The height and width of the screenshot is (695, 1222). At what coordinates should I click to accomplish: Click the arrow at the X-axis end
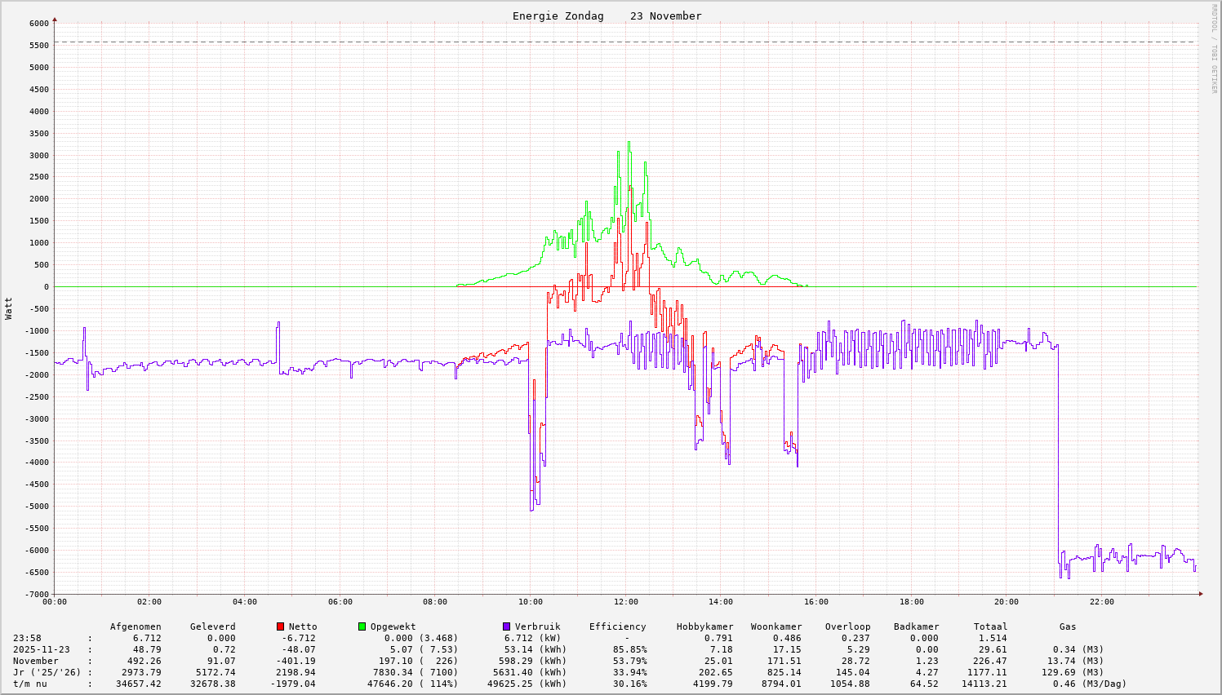(x=1200, y=594)
